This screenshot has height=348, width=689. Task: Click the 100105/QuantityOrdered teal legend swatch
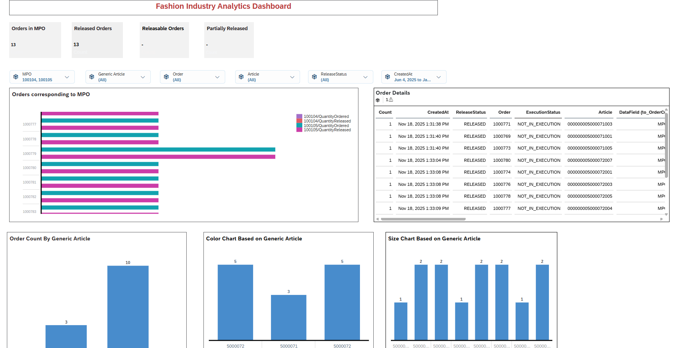click(299, 126)
